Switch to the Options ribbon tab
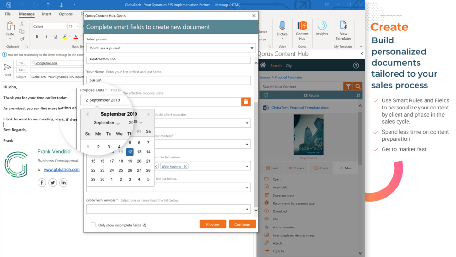The height and width of the screenshot is (257, 456). [x=66, y=14]
